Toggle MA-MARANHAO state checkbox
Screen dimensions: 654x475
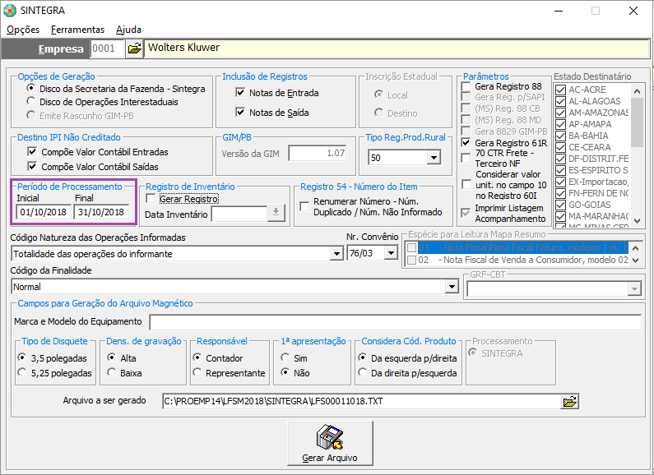(x=561, y=216)
